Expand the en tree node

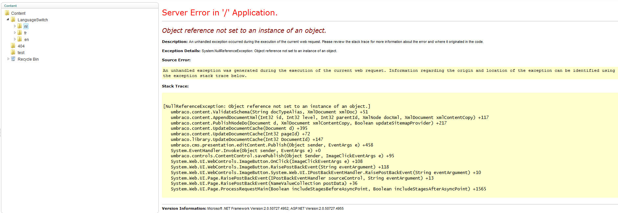[15, 39]
